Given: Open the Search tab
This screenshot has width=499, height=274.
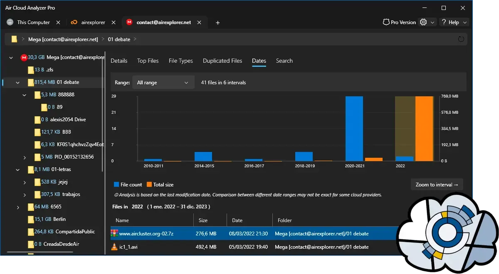Looking at the screenshot, I should point(284,61).
